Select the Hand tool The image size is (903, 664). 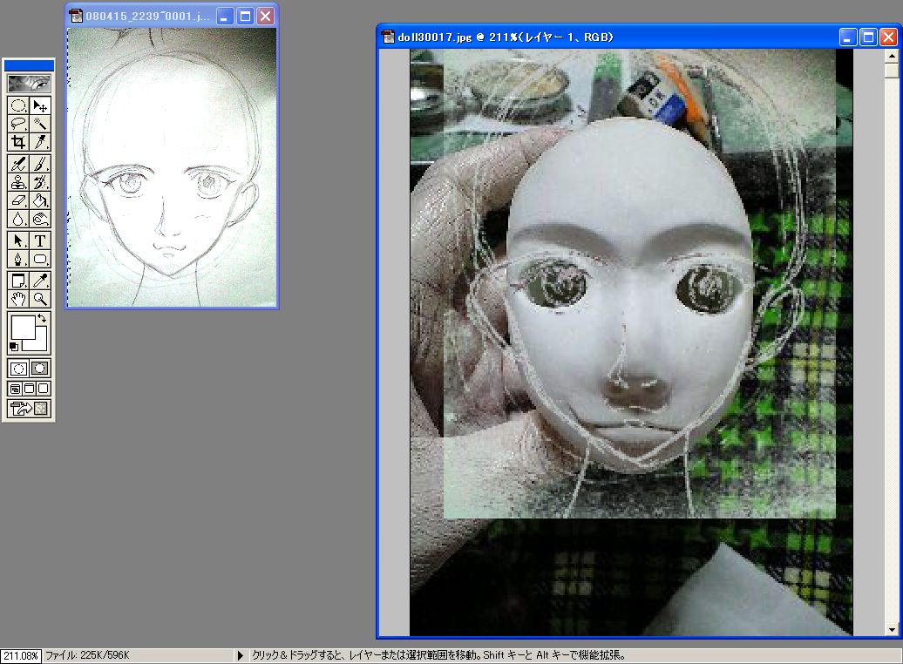click(x=17, y=299)
